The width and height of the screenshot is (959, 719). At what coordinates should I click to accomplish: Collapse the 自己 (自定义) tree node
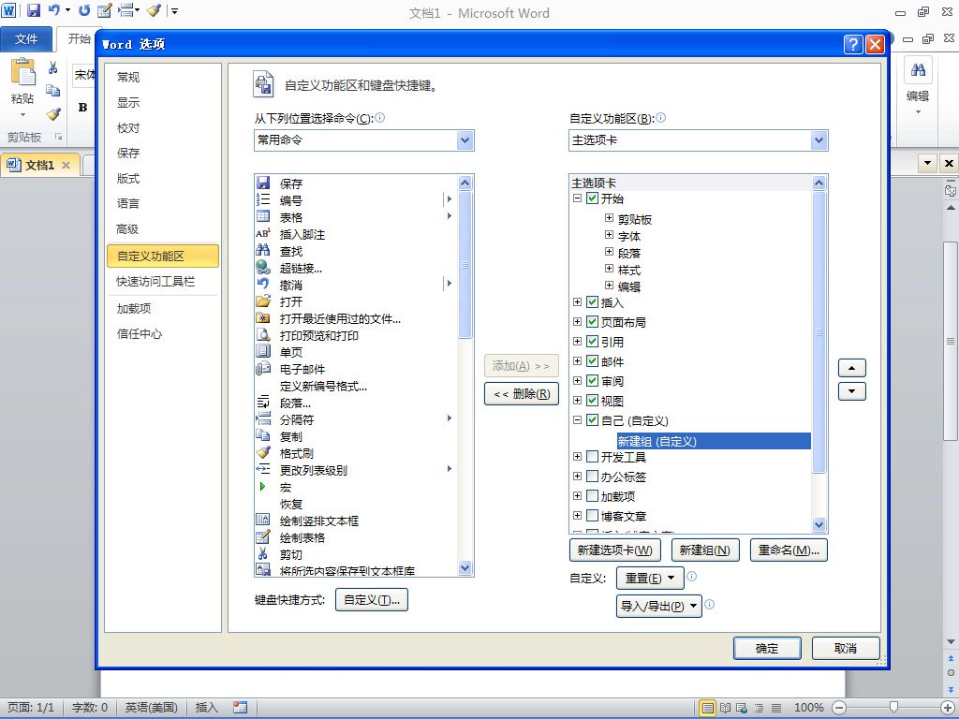(577, 420)
